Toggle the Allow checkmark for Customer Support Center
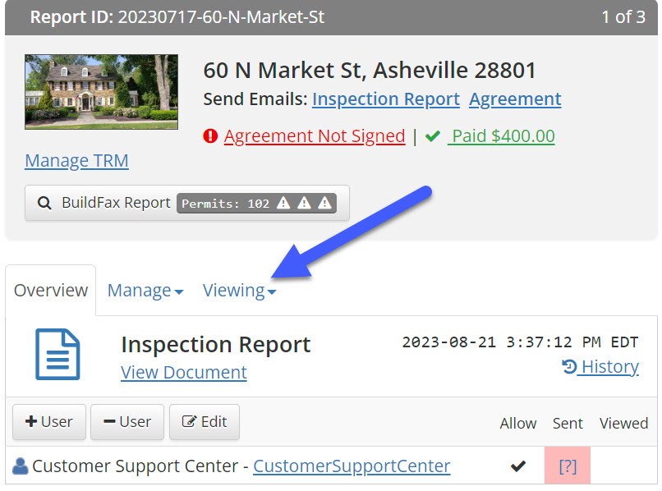662x491 pixels. coord(517,466)
